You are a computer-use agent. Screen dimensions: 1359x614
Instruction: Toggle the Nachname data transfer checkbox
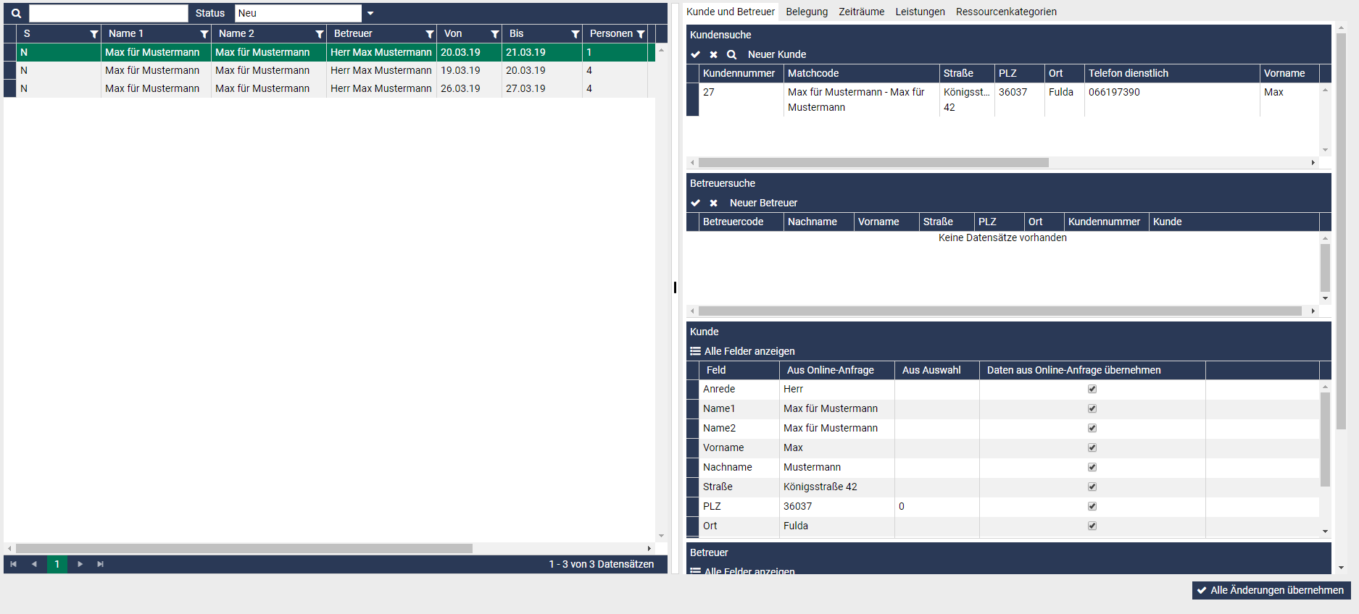[1092, 467]
